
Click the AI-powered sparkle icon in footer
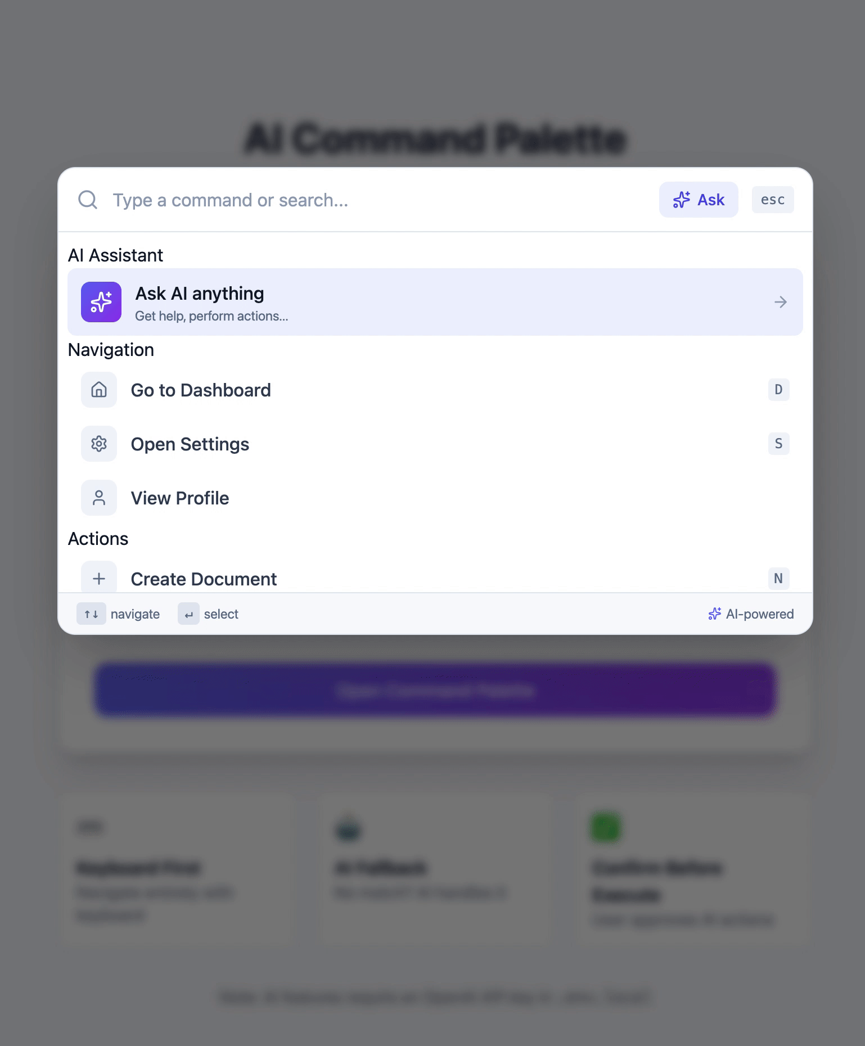pyautogui.click(x=714, y=614)
